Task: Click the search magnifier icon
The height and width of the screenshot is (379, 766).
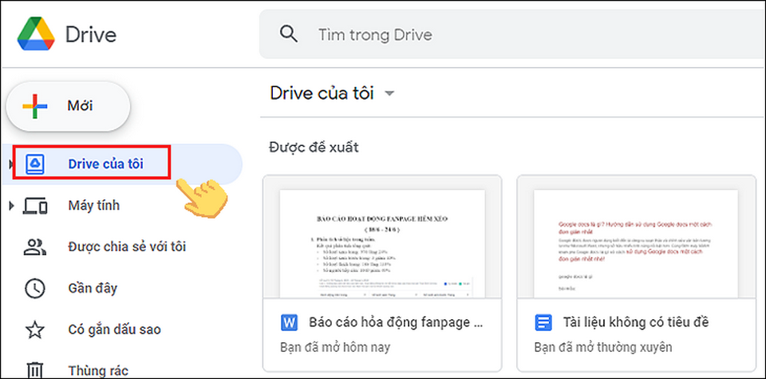Action: click(288, 34)
